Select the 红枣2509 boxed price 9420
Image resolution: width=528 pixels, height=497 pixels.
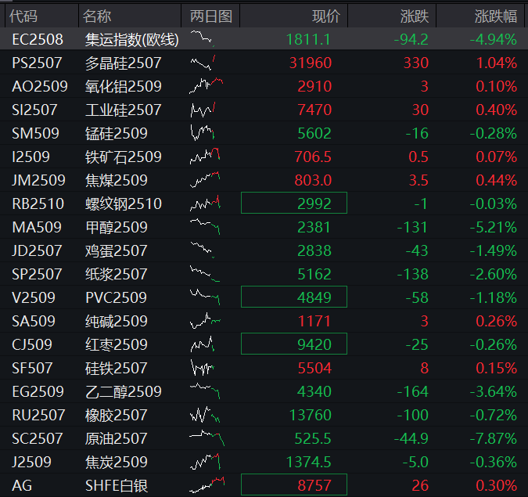pos(293,344)
